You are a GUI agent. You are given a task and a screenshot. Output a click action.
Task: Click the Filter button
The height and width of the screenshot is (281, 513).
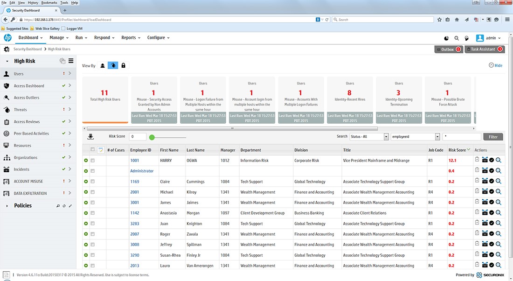click(x=493, y=137)
